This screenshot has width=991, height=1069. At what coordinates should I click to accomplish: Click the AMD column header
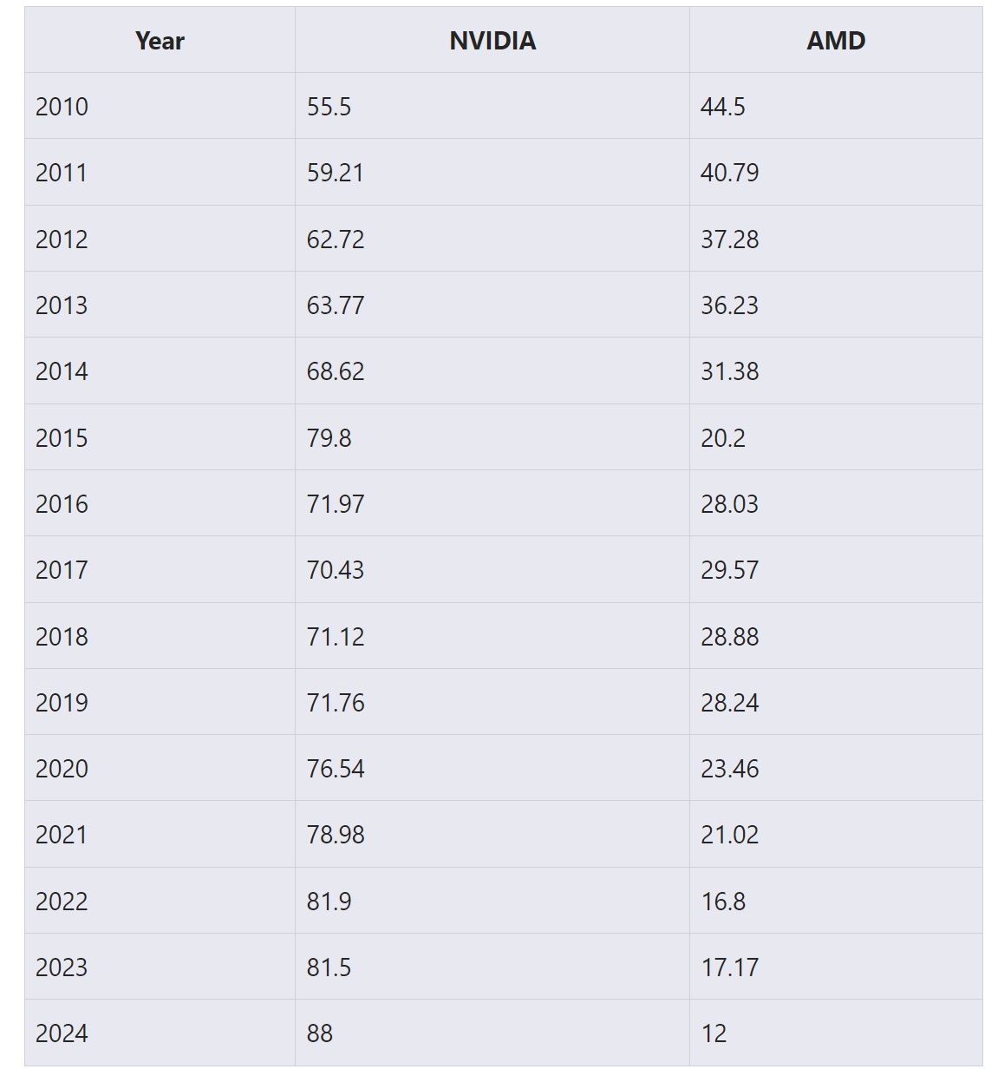click(836, 41)
